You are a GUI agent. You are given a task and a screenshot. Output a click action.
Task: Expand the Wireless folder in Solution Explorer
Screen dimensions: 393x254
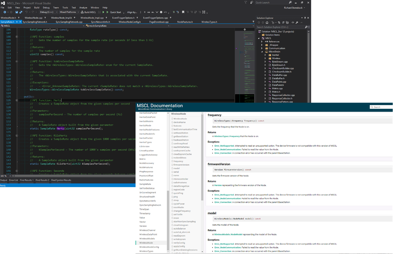click(x=265, y=58)
